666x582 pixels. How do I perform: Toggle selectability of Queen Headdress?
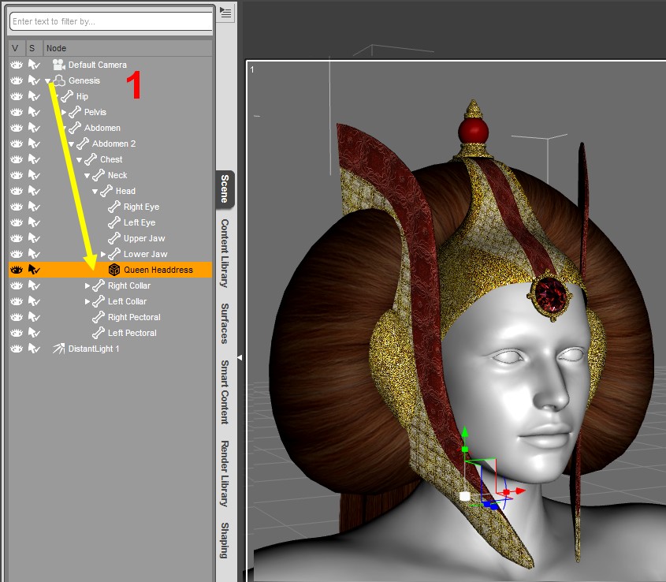point(34,270)
